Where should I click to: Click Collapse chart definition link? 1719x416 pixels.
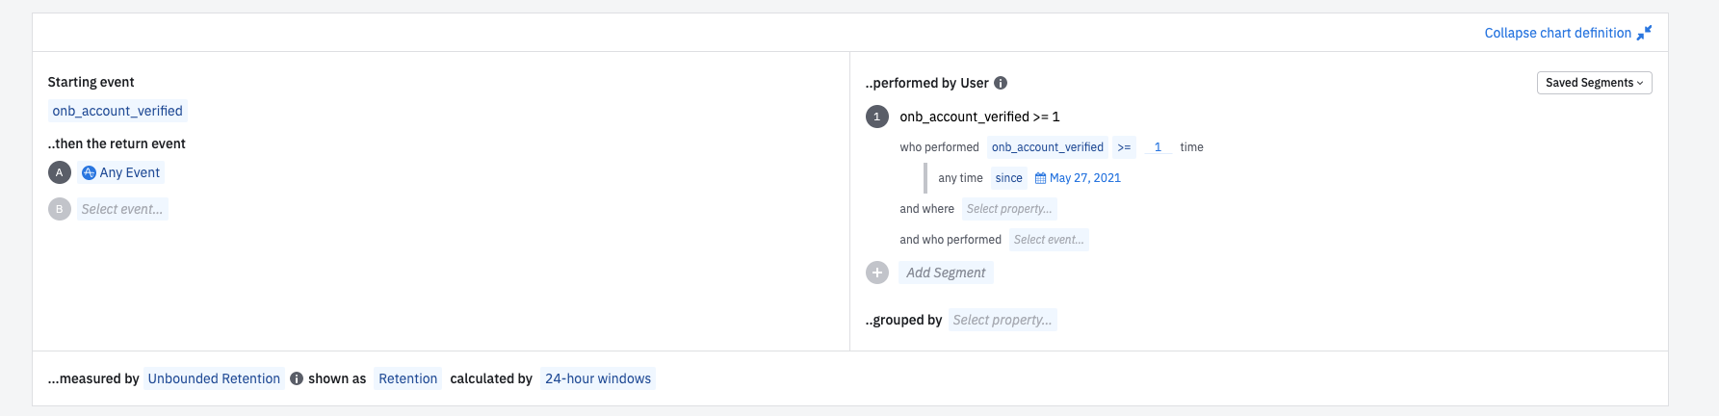click(x=1557, y=33)
